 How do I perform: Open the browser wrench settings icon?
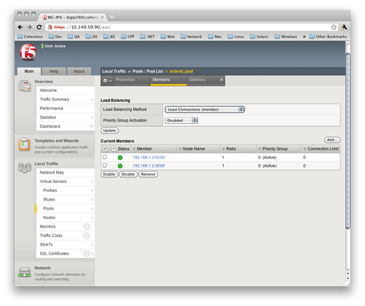point(344,27)
